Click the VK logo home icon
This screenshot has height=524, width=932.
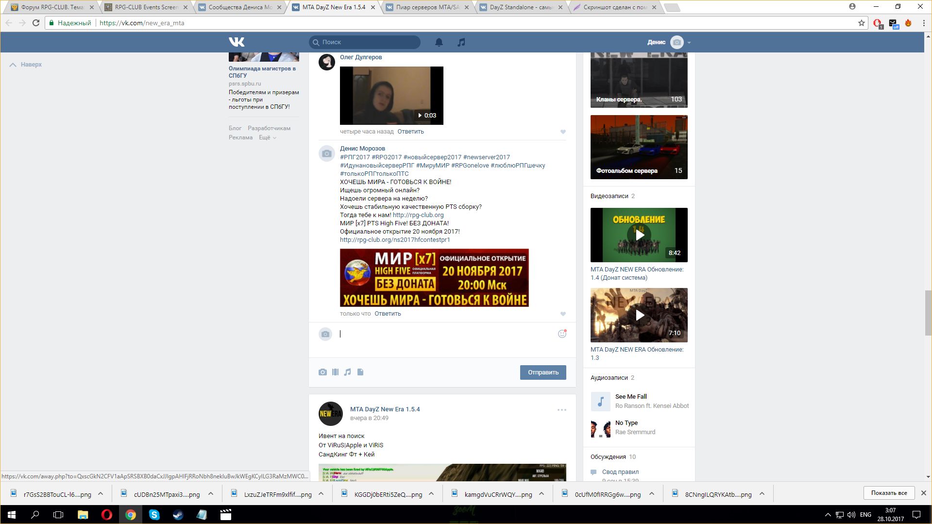(237, 42)
